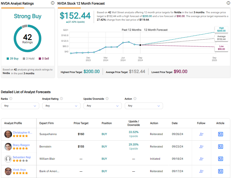The height and width of the screenshot is (178, 231).
Task: Expand the Action filter dropdown
Action: (144, 106)
